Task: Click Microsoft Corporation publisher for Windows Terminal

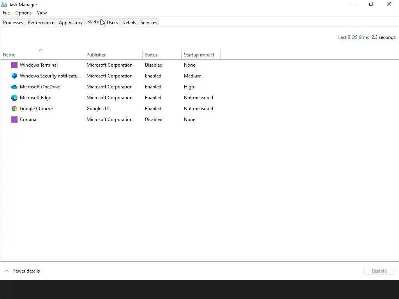Action: coord(109,65)
